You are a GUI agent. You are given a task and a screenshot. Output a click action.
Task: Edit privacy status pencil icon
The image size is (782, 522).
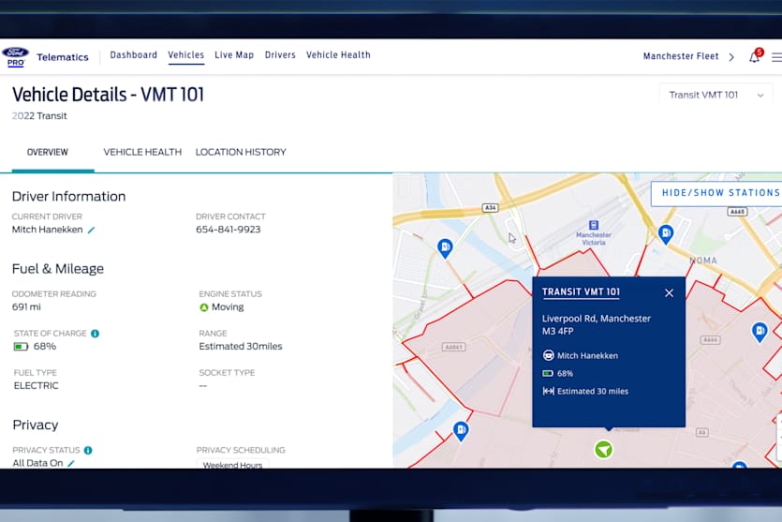71,463
